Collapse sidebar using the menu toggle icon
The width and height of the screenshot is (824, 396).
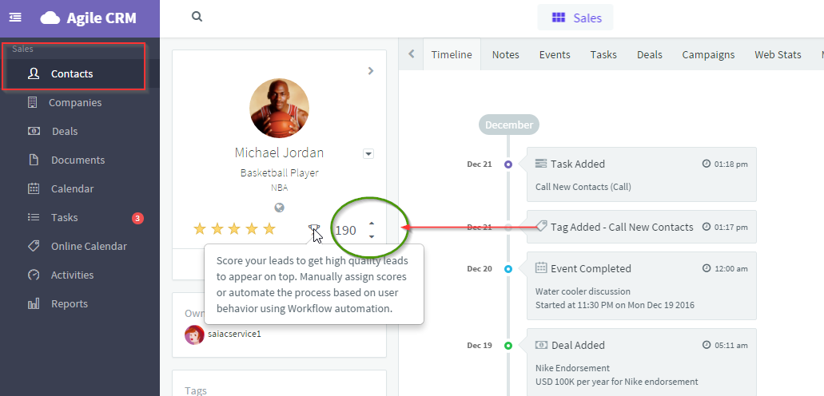(15, 18)
